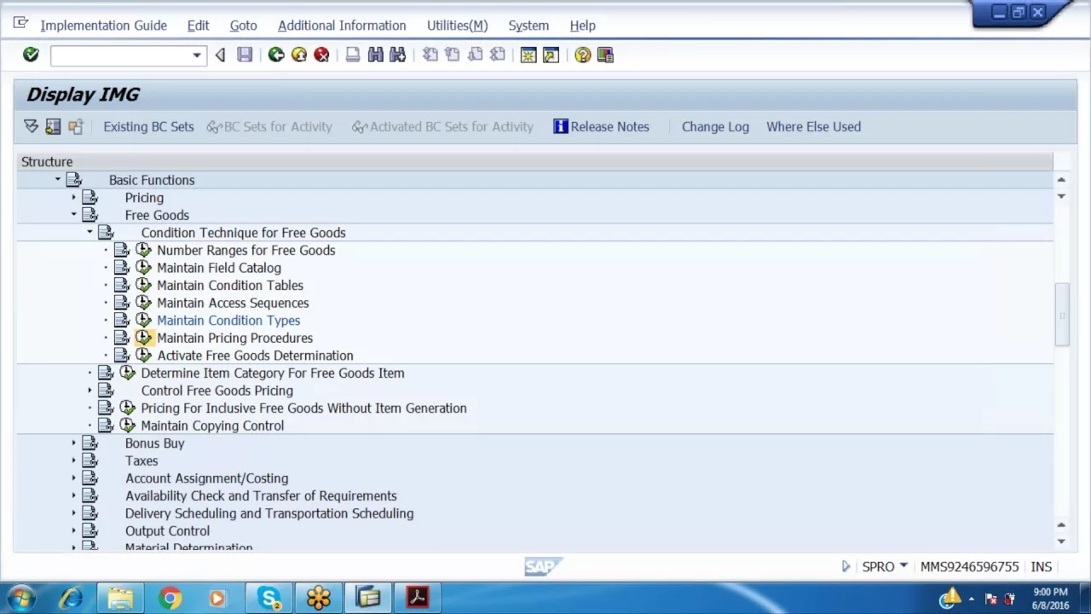Expand the Account Assignment/Costing node
The image size is (1091, 614).
[73, 478]
